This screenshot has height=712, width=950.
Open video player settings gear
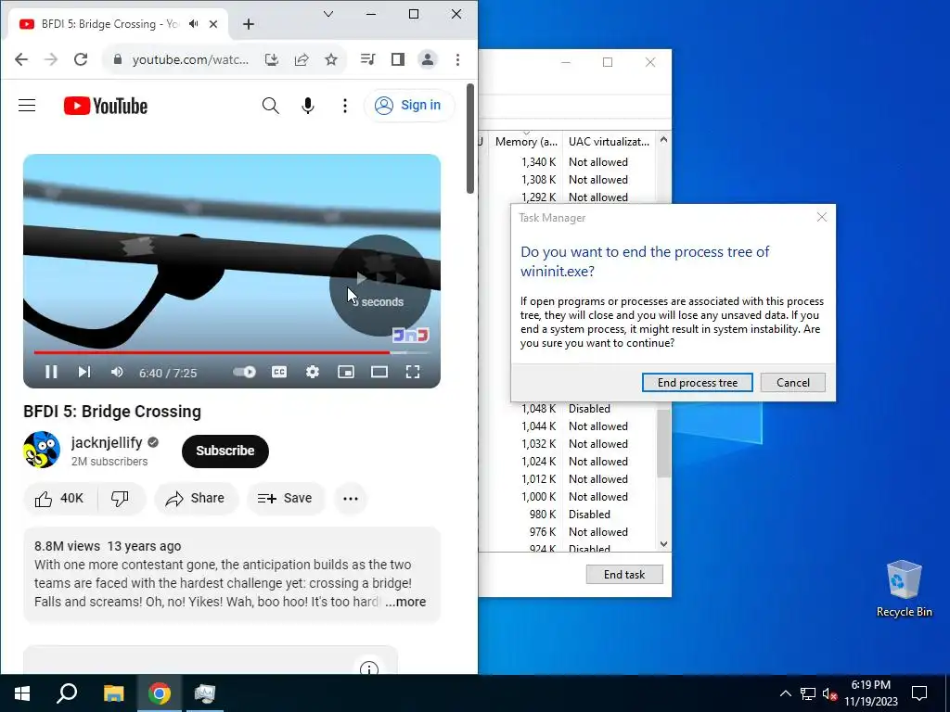312,372
